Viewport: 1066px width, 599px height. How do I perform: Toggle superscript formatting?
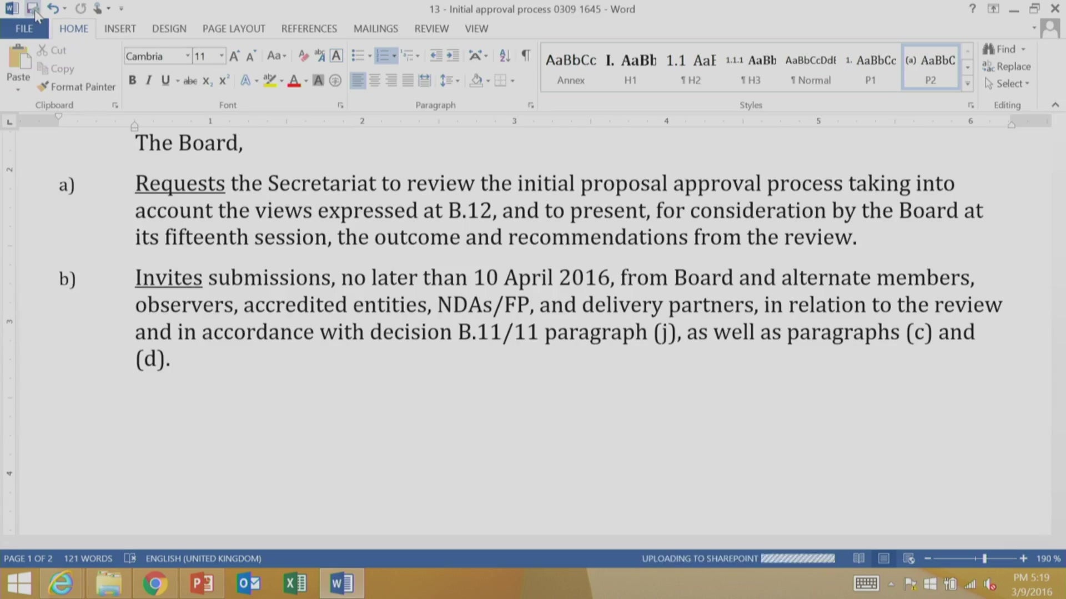[x=224, y=80]
